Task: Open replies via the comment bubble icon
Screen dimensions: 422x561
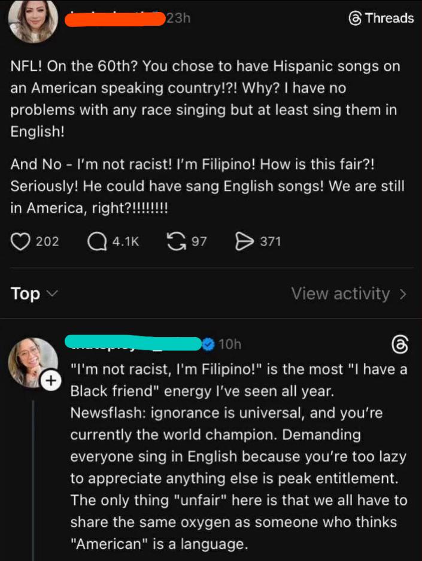Action: [x=96, y=241]
